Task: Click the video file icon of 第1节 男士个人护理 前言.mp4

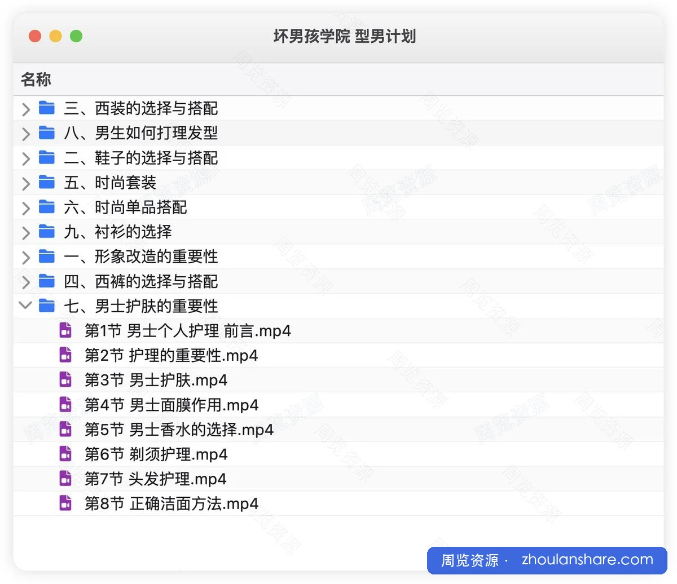Action: 65,330
